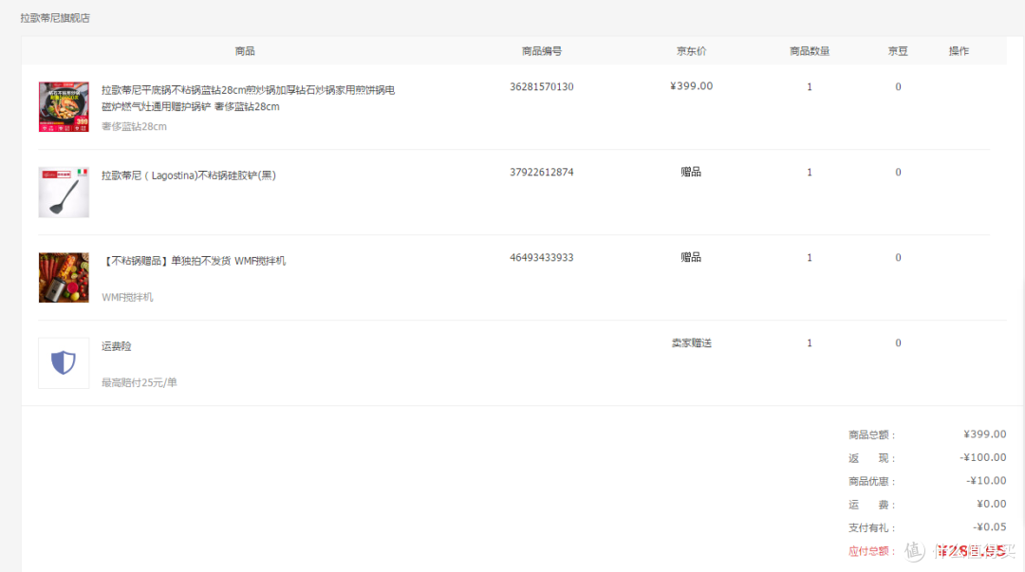Open the black silicone spatula thumbnail

tap(64, 193)
